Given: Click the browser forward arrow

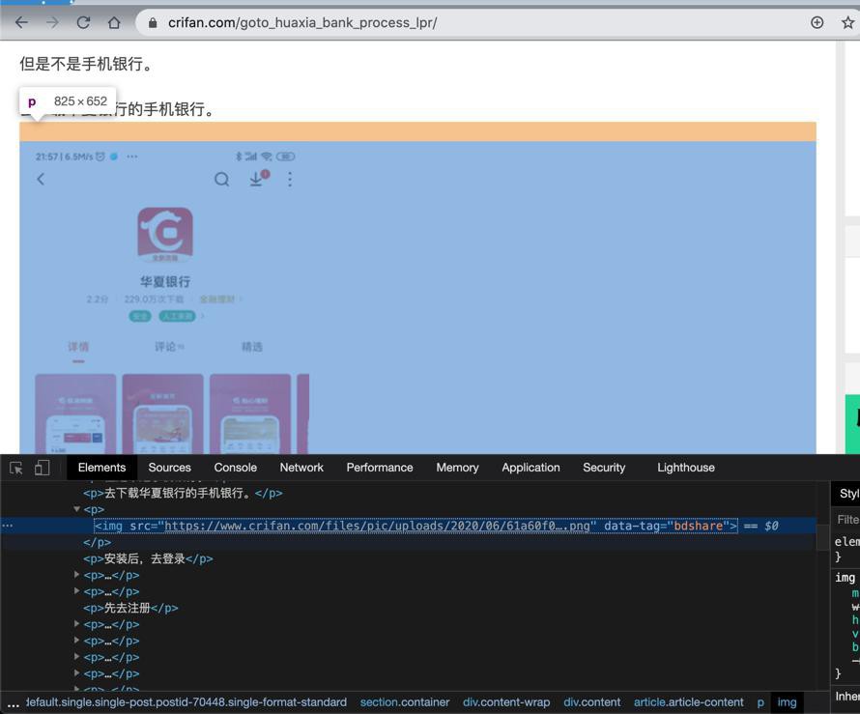Looking at the screenshot, I should 52,22.
